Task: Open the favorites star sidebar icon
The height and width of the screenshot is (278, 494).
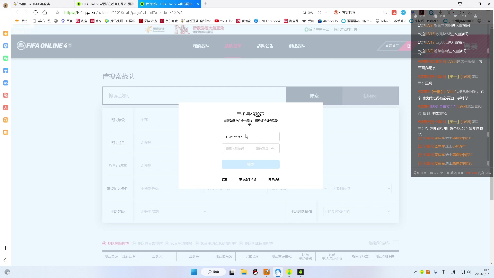Action: click(x=6, y=33)
